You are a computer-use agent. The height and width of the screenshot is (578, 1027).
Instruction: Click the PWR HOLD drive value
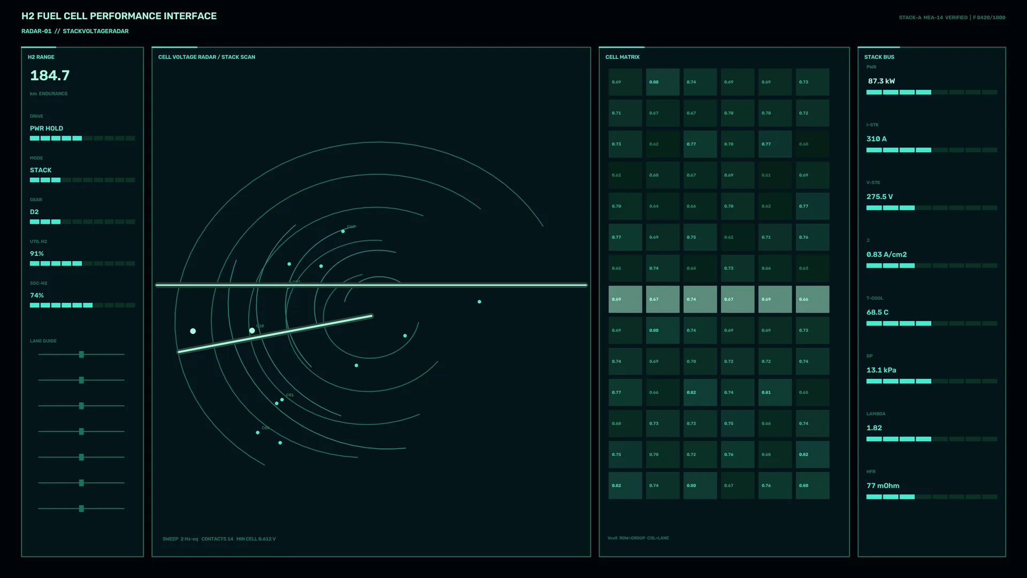tap(47, 128)
